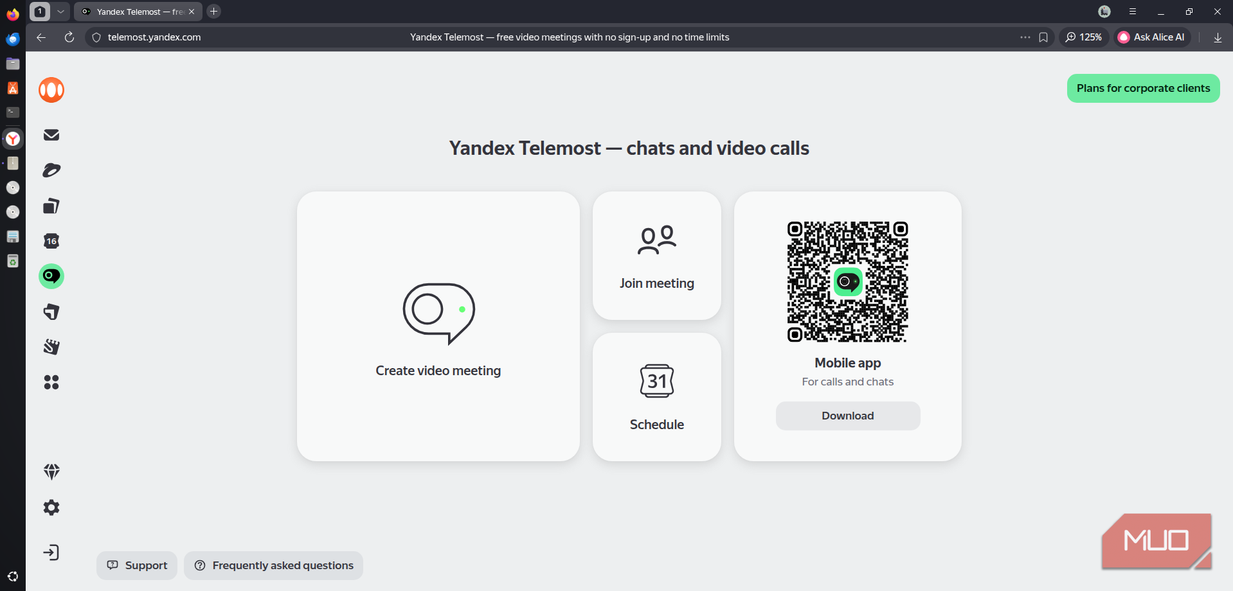Open all services four-dots icon
This screenshot has height=591, width=1233.
pos(51,382)
